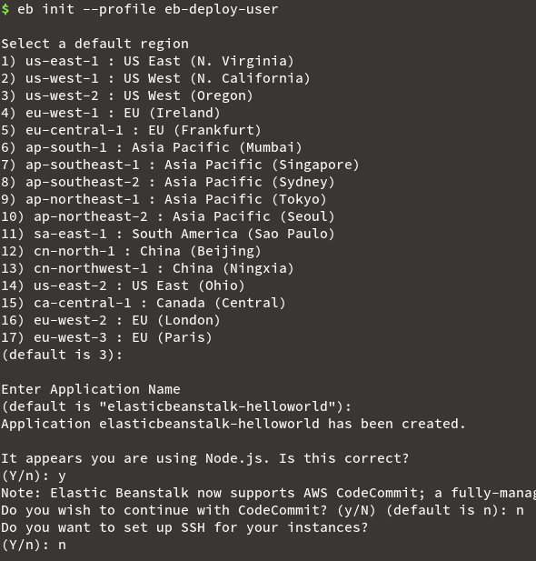Image resolution: width=536 pixels, height=561 pixels.
Task: Click the cn-northwest-1 Ningxia entry
Action: 147,268
